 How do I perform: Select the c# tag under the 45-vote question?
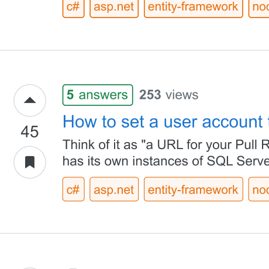(74, 189)
